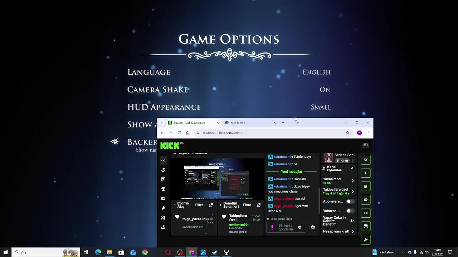Pop out the Denetim Eylemleri panel
Viewport: 458px width, 257px height.
258,205
